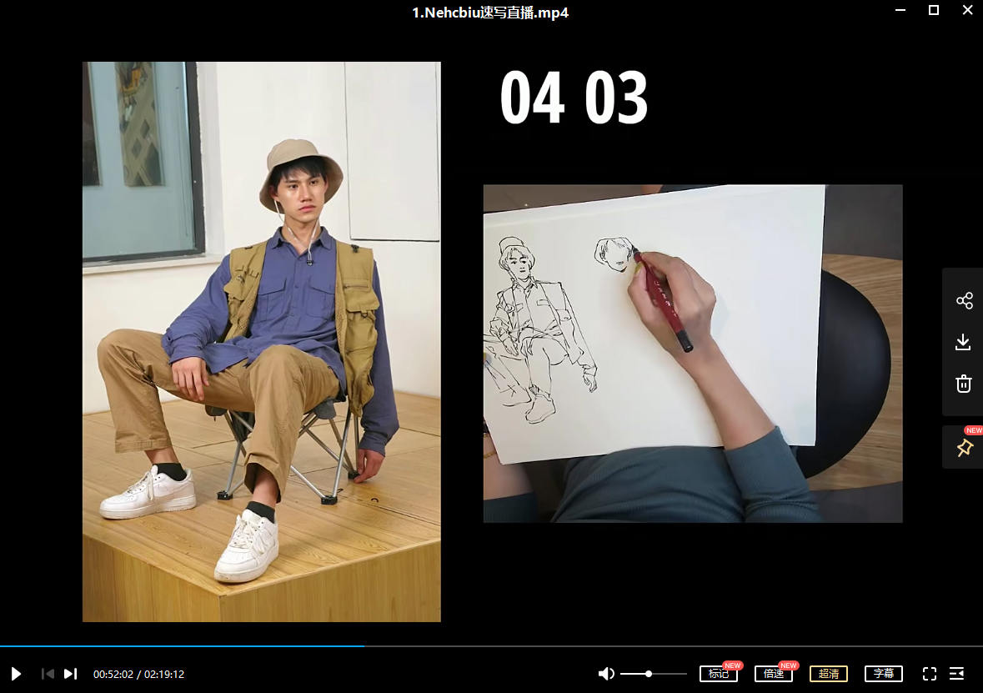Open the 倍速 playback speed menu
This screenshot has height=693, width=983.
point(773,674)
